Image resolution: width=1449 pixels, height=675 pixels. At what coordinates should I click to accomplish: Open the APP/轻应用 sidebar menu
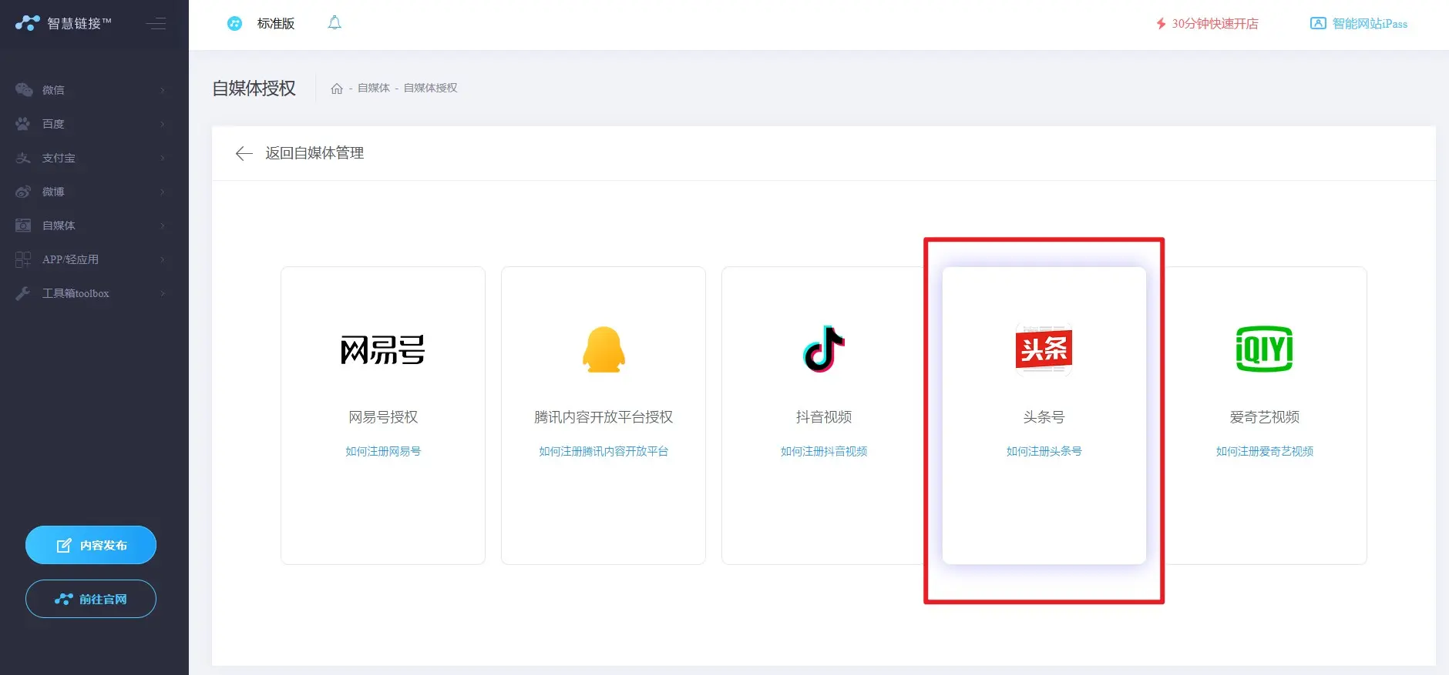click(x=94, y=259)
